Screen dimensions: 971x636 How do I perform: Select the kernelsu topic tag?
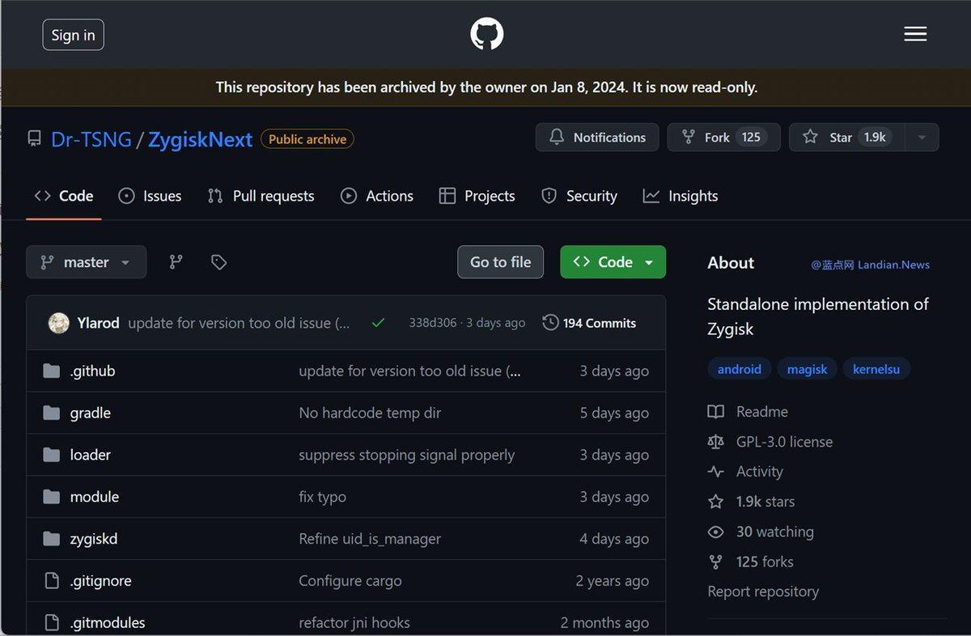(x=876, y=369)
